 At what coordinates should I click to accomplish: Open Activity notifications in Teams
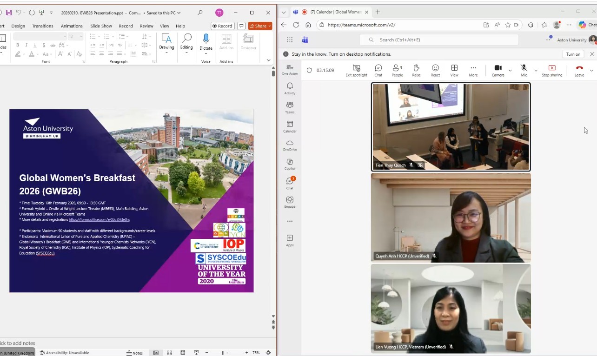point(290,88)
